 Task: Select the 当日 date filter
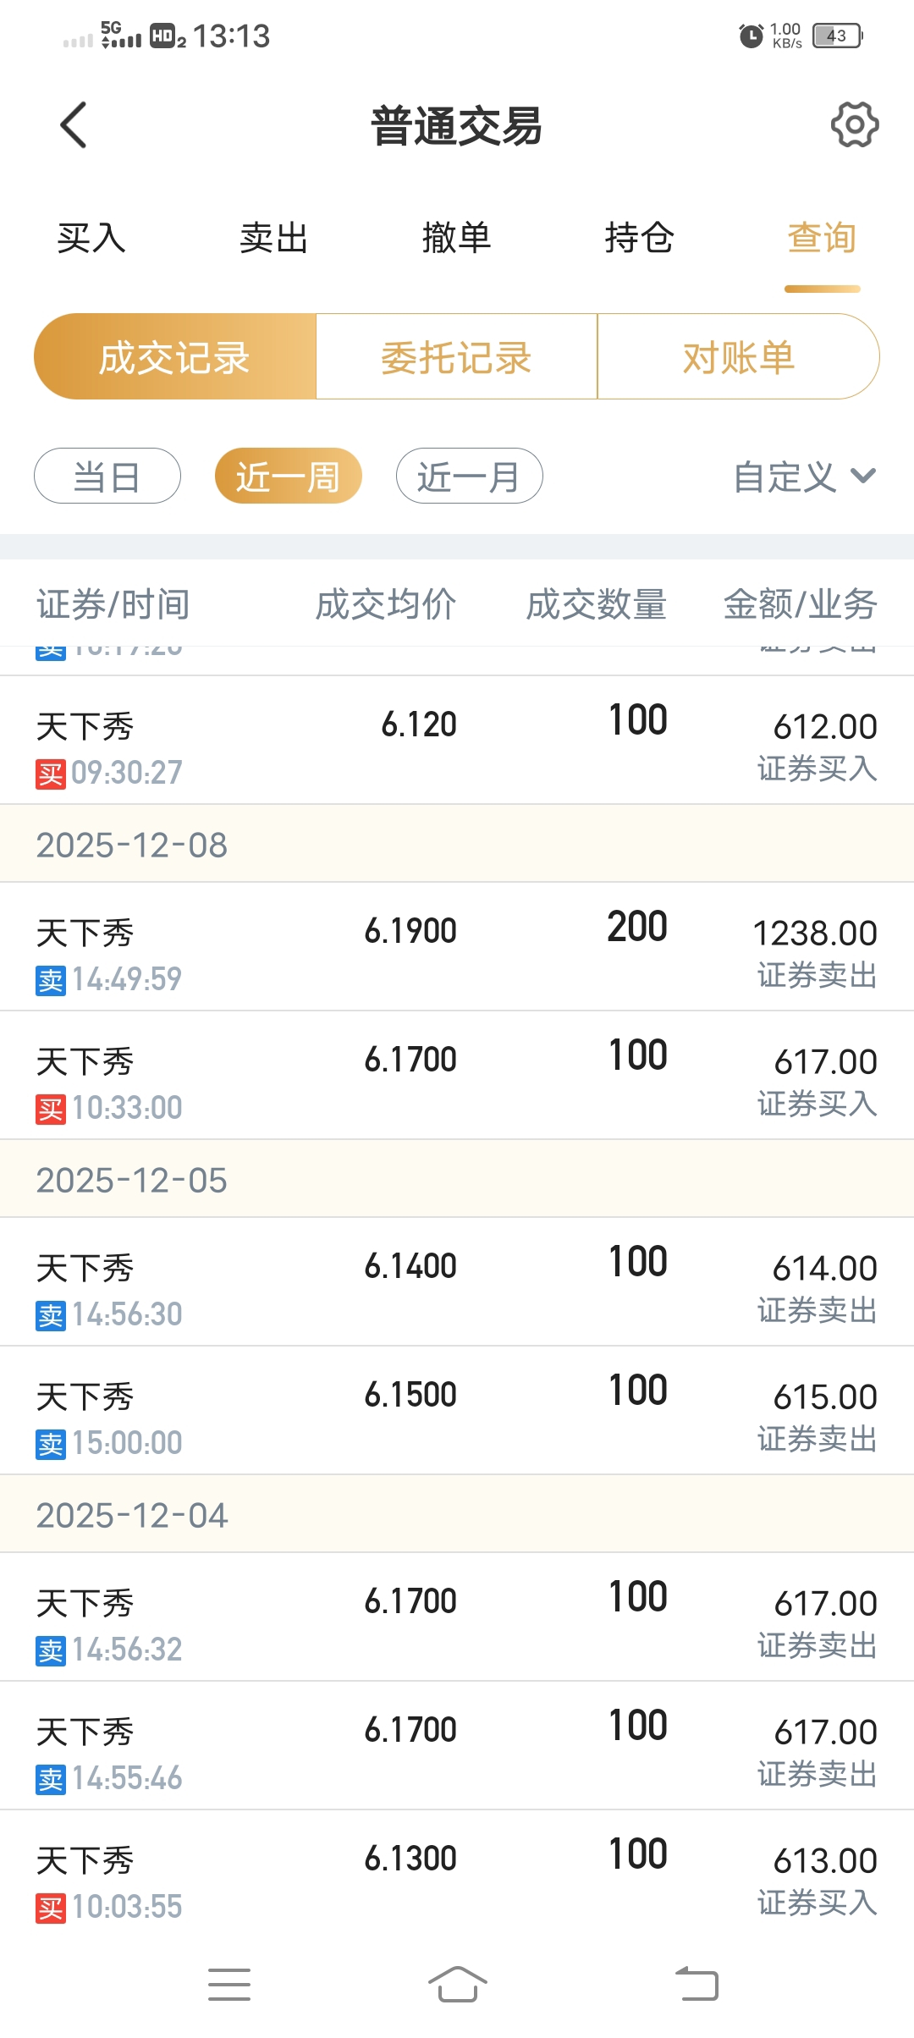click(x=107, y=476)
